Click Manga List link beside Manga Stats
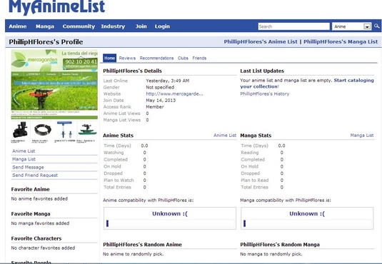 click(362, 135)
